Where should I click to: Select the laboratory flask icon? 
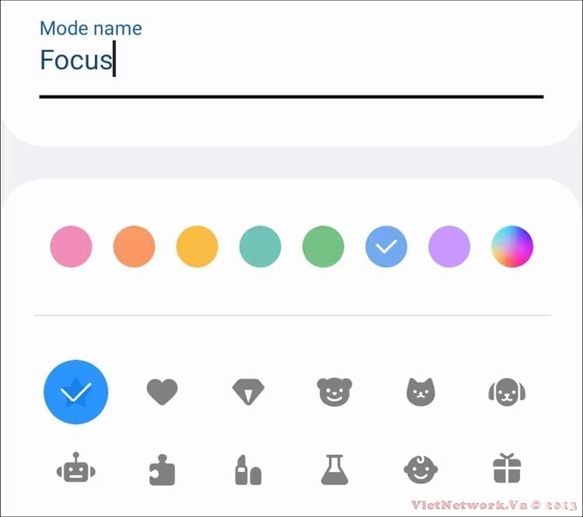point(334,470)
